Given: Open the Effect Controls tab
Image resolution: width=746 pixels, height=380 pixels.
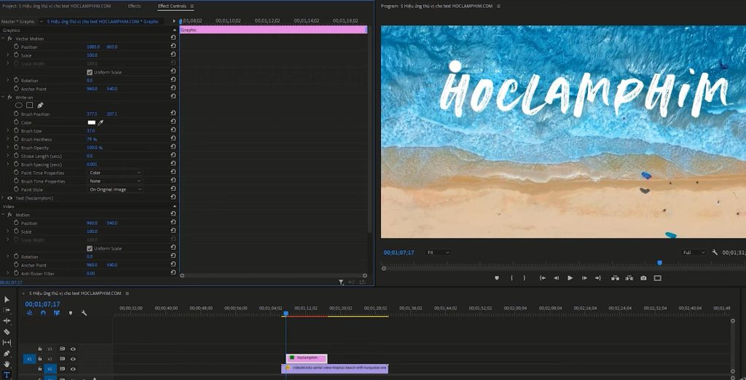Looking at the screenshot, I should click(x=172, y=6).
